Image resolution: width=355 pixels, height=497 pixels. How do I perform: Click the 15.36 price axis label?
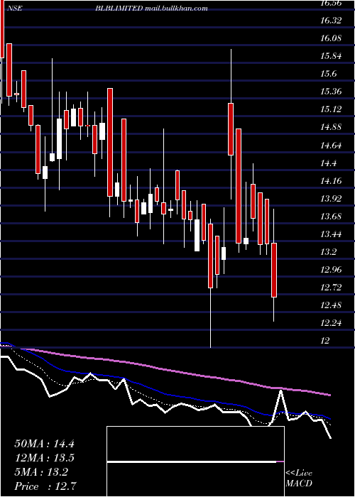[x=332, y=92]
